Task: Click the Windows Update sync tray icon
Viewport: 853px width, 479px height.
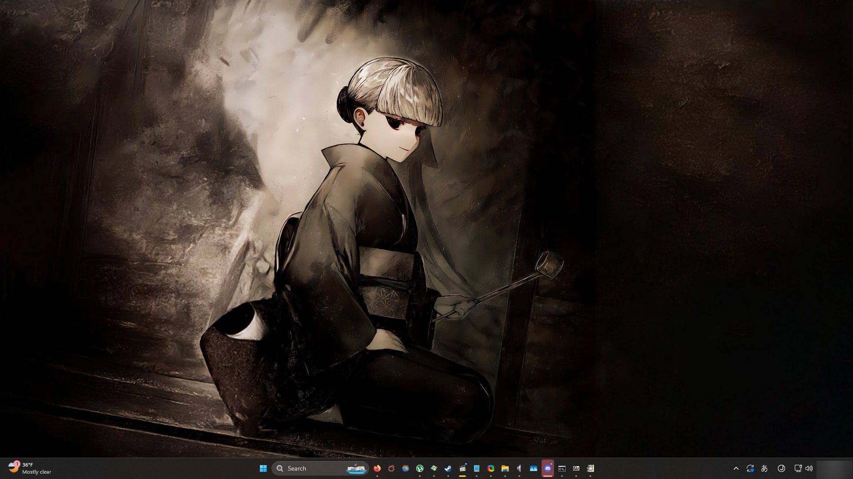Action: [750, 468]
